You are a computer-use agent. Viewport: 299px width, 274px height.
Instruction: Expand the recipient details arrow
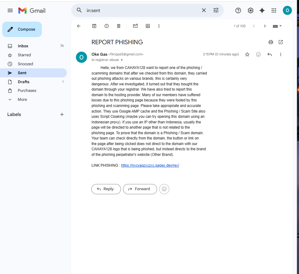(x=122, y=60)
